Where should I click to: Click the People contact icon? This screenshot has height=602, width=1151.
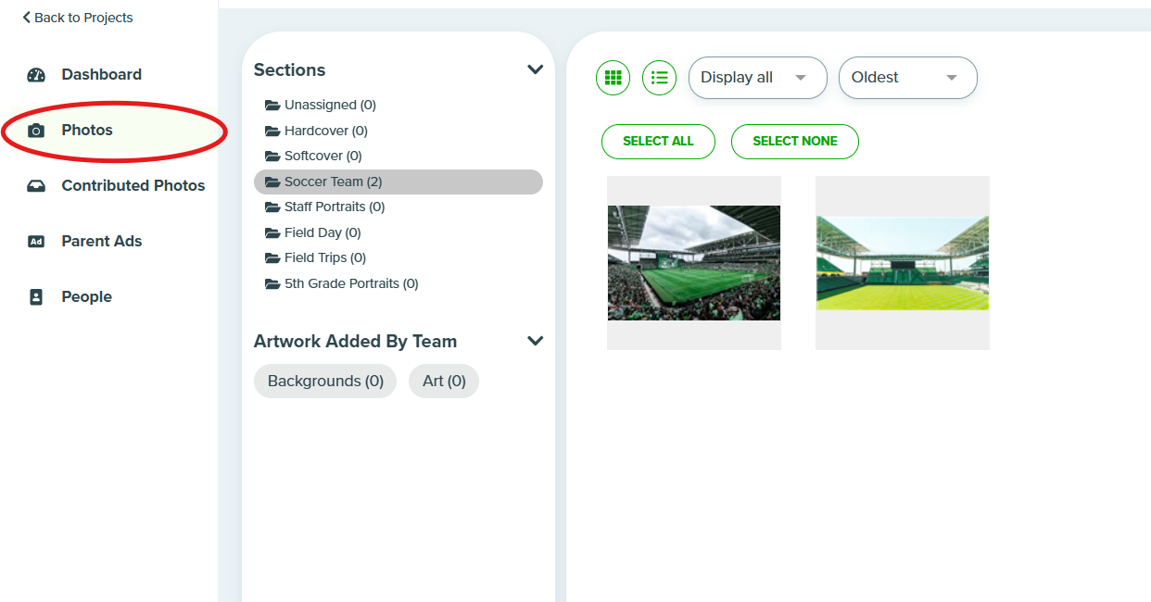click(36, 297)
